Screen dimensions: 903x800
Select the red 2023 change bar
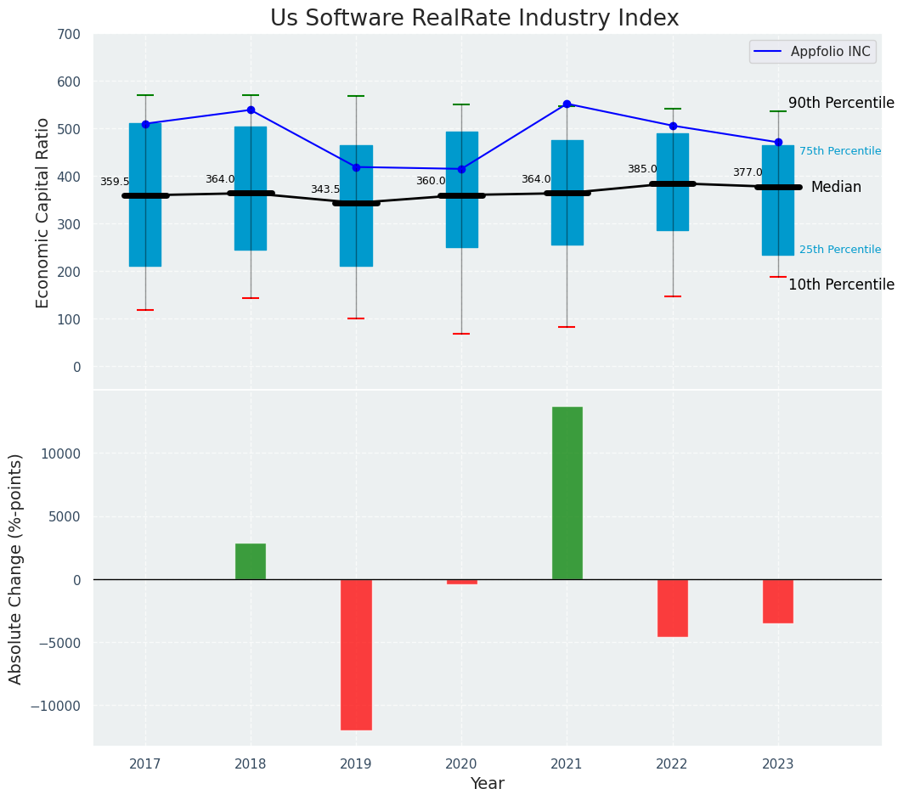click(777, 601)
